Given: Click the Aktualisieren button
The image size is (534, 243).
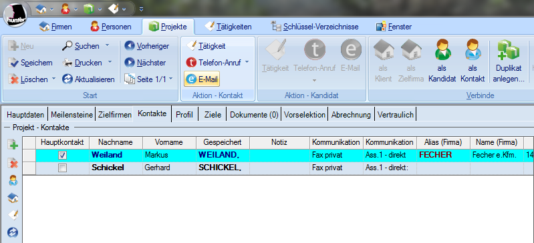Looking at the screenshot, I should (x=88, y=79).
